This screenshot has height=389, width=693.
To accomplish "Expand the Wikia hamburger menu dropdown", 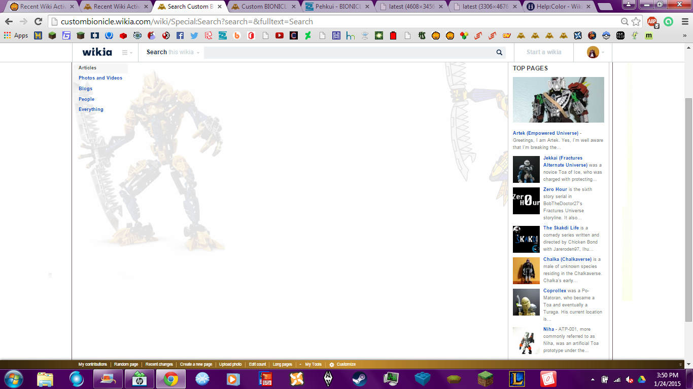I will coord(127,52).
